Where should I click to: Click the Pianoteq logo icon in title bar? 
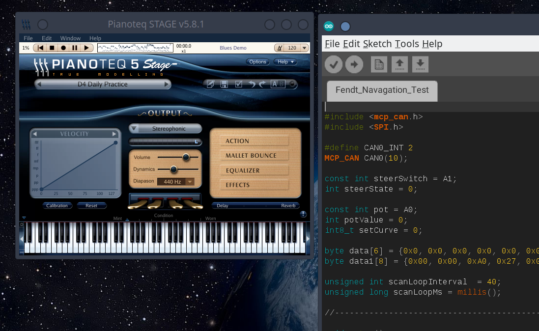pyautogui.click(x=26, y=25)
